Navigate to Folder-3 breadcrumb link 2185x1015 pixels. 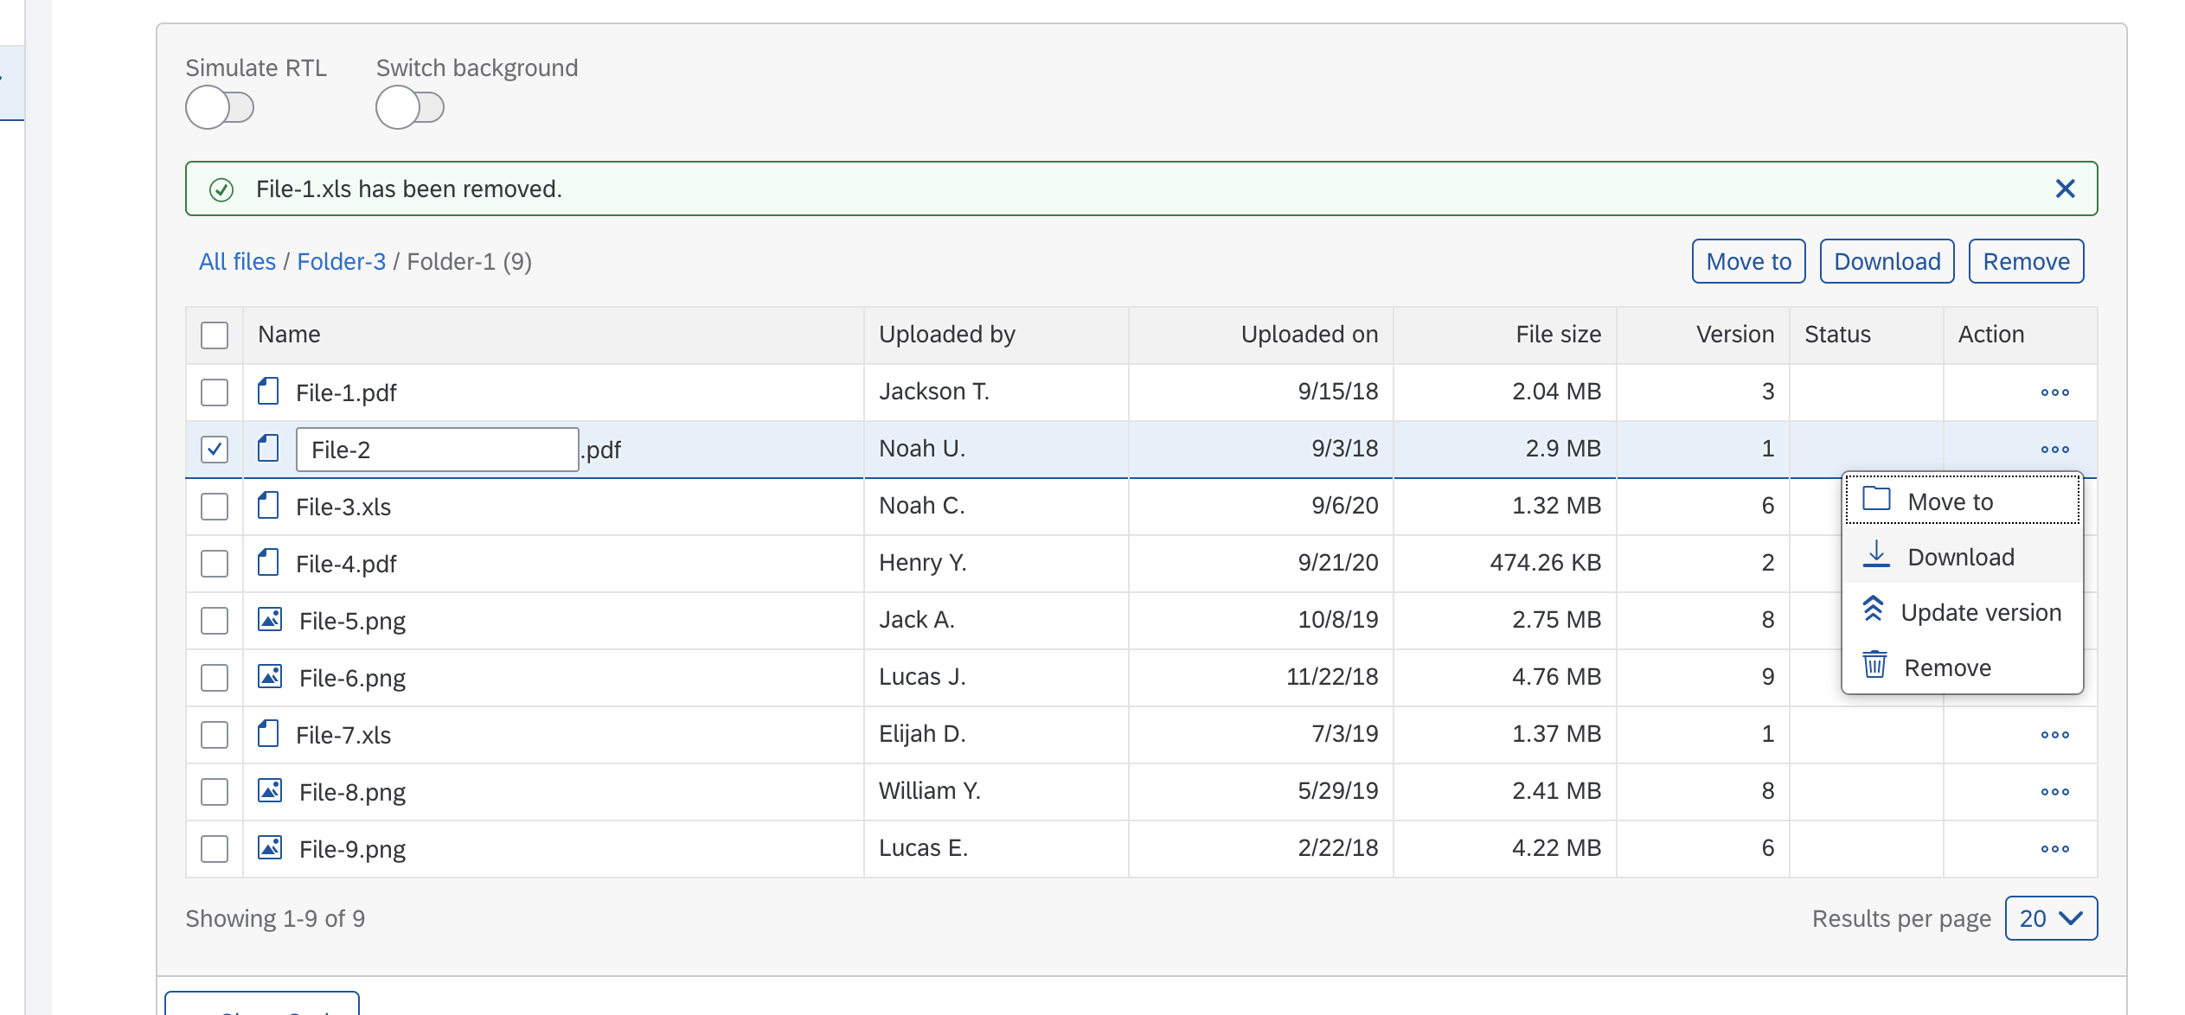pos(341,261)
